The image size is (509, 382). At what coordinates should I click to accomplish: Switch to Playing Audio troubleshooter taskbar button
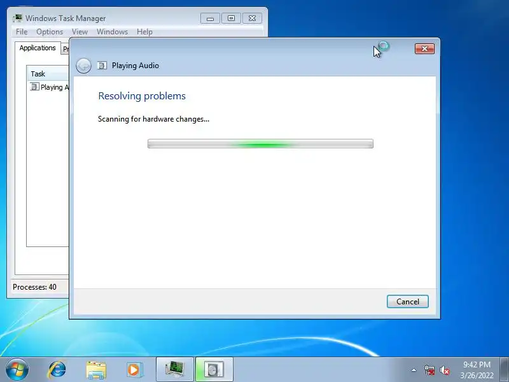pos(214,370)
